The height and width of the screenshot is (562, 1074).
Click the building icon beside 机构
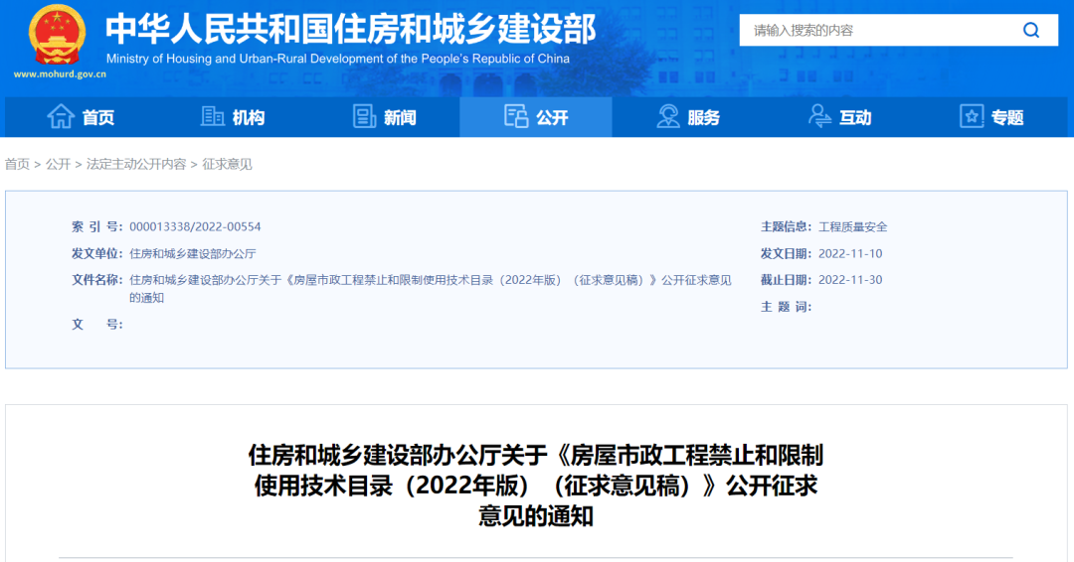213,117
